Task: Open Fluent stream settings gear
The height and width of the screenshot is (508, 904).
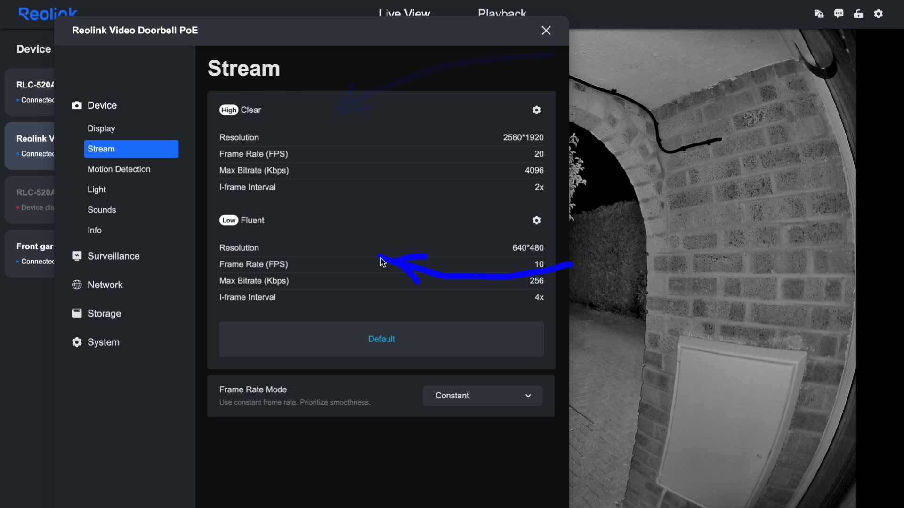Action: pyautogui.click(x=536, y=221)
